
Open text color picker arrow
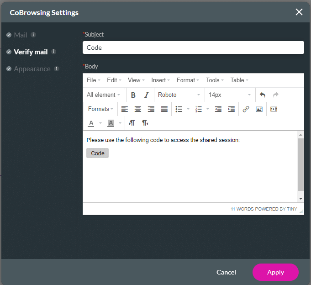(x=100, y=123)
